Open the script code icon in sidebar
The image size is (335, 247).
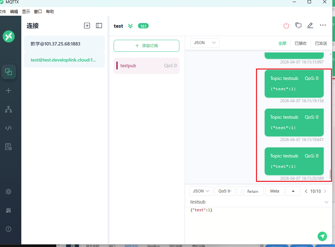(x=9, y=128)
